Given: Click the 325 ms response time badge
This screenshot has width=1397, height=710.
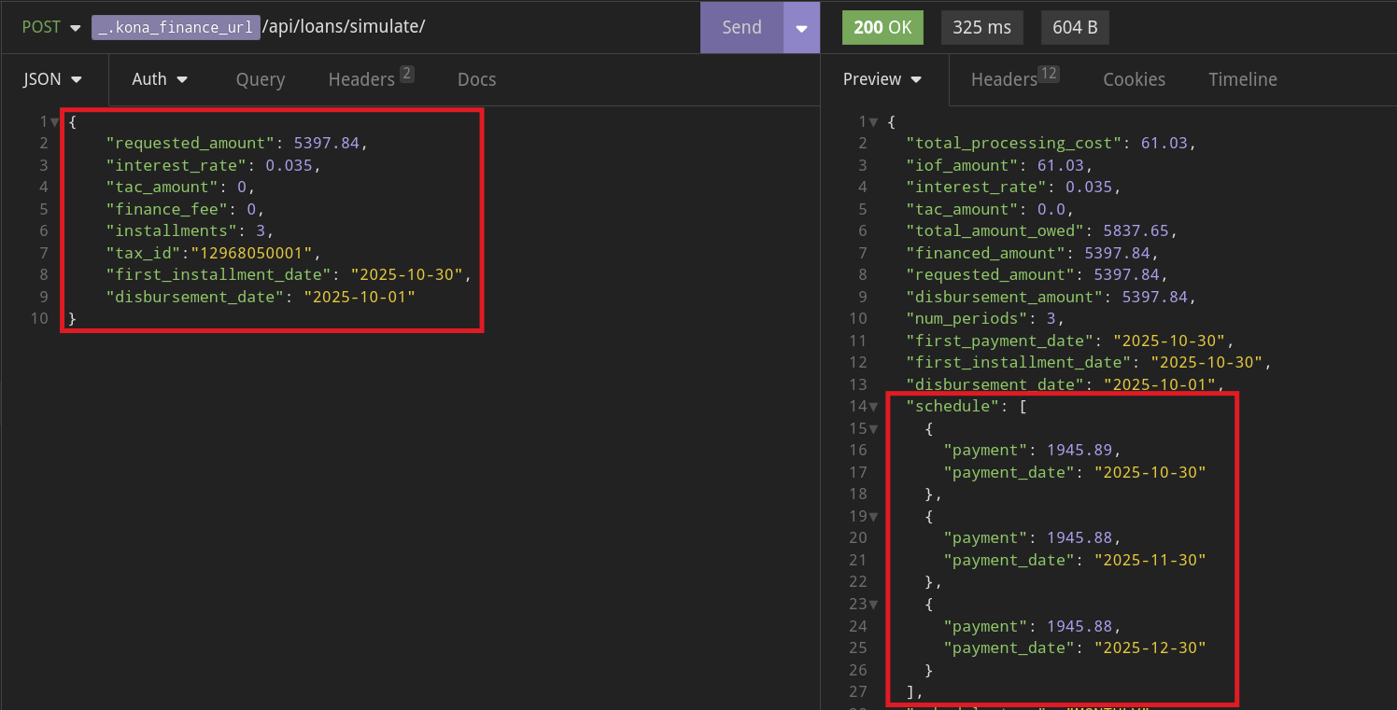Looking at the screenshot, I should click(x=981, y=27).
